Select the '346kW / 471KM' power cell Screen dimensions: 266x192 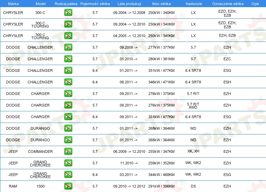[161, 82]
